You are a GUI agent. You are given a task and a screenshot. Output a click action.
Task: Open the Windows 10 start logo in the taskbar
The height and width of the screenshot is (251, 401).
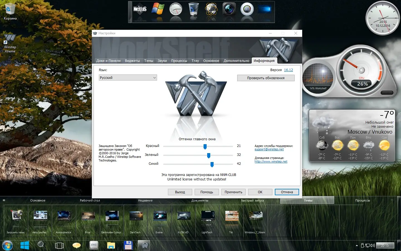[25, 245]
